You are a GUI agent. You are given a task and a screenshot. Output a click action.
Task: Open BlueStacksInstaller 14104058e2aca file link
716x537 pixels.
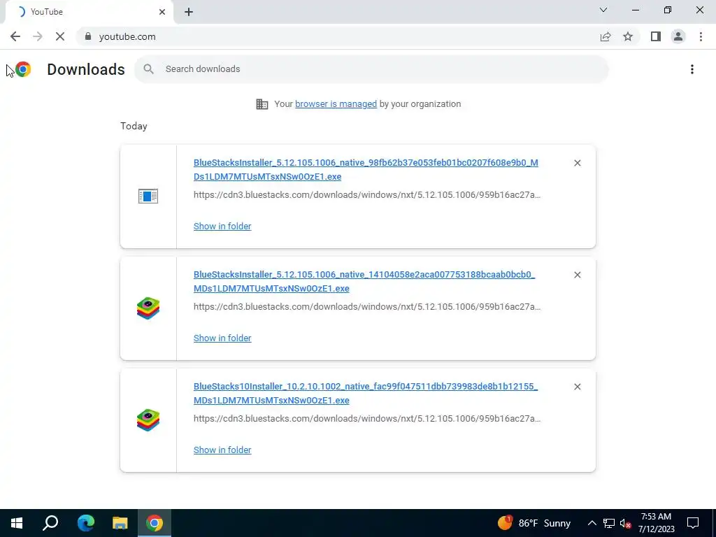pyautogui.click(x=364, y=281)
